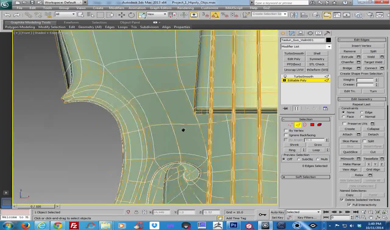Uncheck Delete Isolated Vertices

click(x=342, y=200)
